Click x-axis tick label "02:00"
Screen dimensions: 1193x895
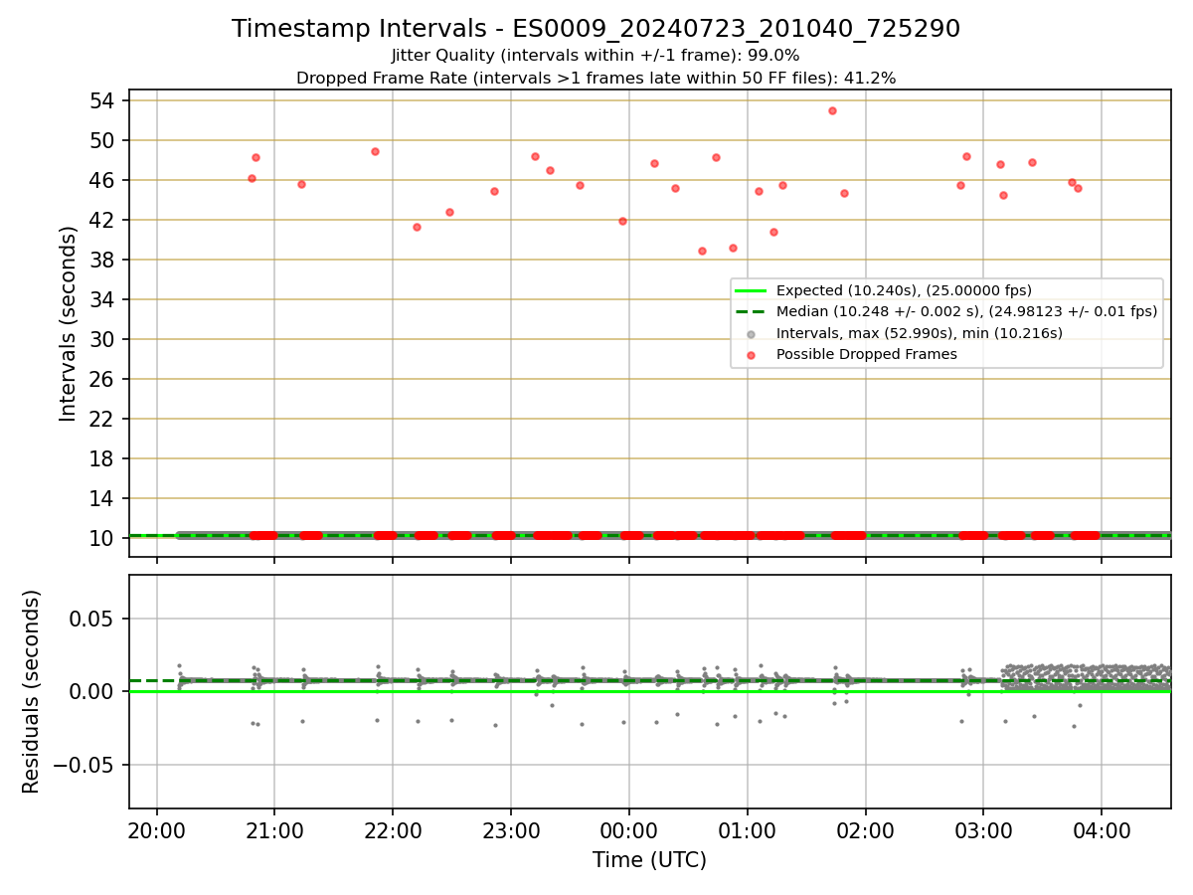[865, 832]
